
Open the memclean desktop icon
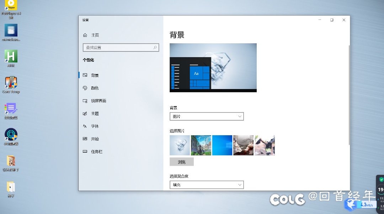pos(11,31)
